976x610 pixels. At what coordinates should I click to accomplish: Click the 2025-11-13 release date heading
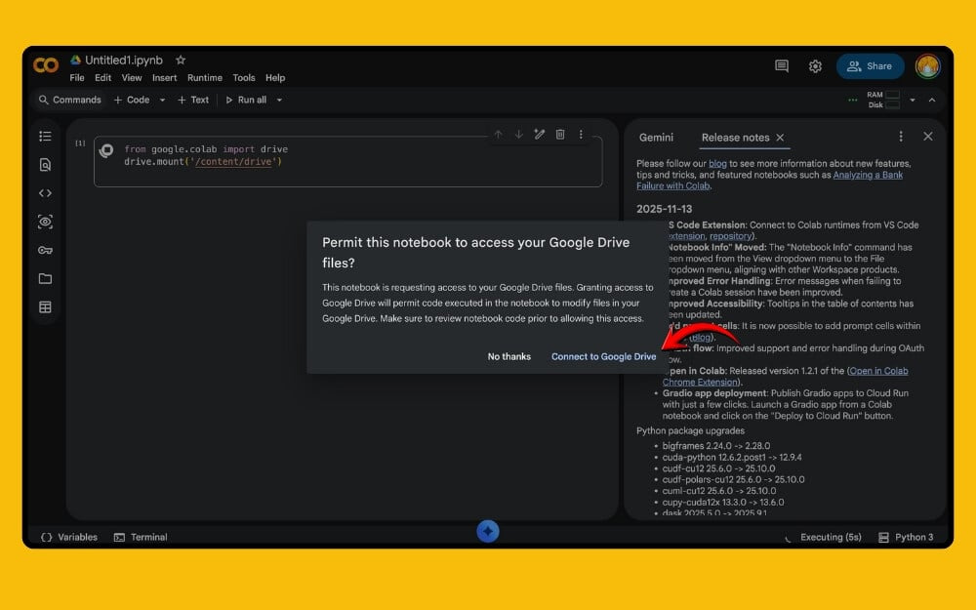[664, 209]
